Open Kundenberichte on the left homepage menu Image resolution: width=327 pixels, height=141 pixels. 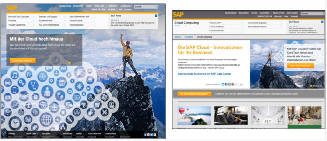pos(45,21)
